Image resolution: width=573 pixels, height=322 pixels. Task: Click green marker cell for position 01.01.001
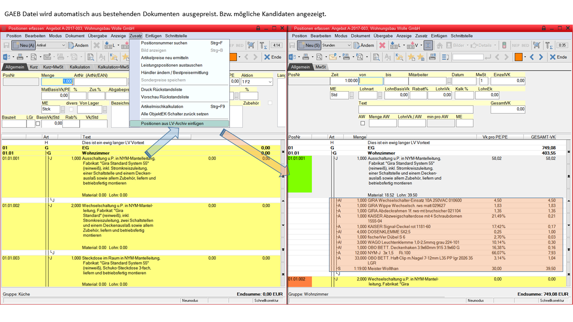click(299, 174)
